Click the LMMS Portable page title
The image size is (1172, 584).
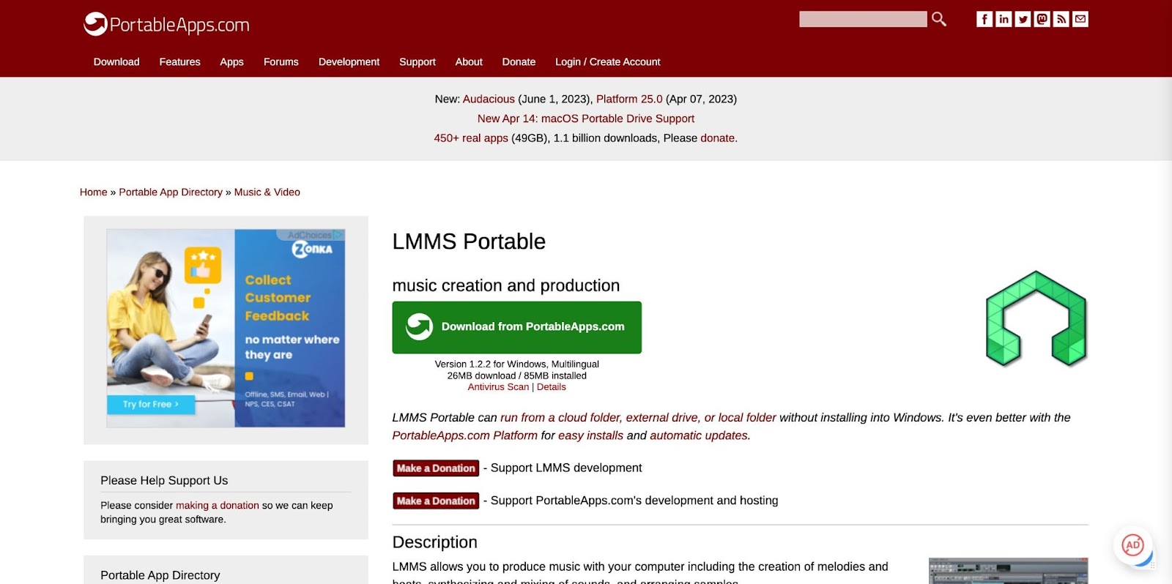click(469, 242)
